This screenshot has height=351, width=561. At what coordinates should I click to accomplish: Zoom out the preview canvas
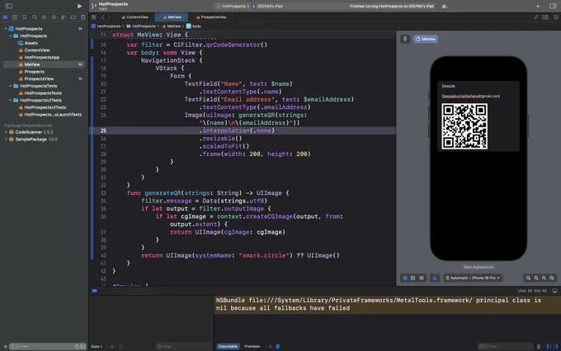[529, 278]
